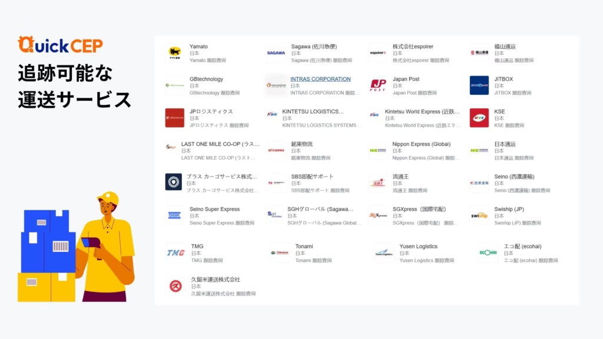This screenshot has height=339, width=603.
Task: Open the Yamato carrier name
Action: pyautogui.click(x=198, y=46)
